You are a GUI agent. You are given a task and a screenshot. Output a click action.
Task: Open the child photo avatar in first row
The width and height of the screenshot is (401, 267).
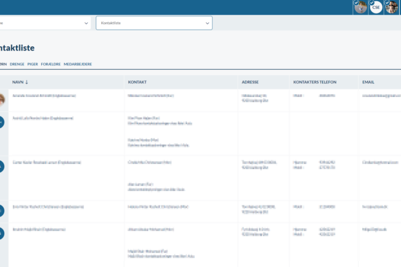coord(1,99)
